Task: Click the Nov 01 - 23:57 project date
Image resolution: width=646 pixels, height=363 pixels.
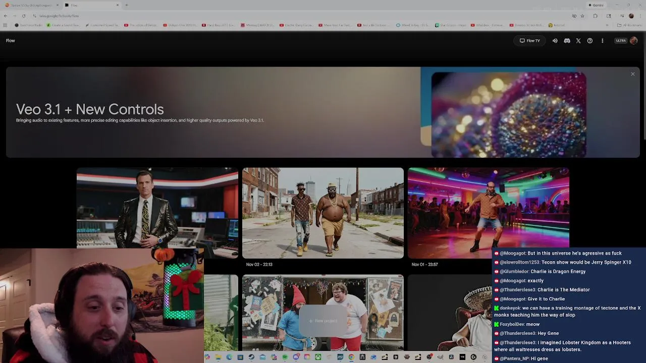Action: 424,264
